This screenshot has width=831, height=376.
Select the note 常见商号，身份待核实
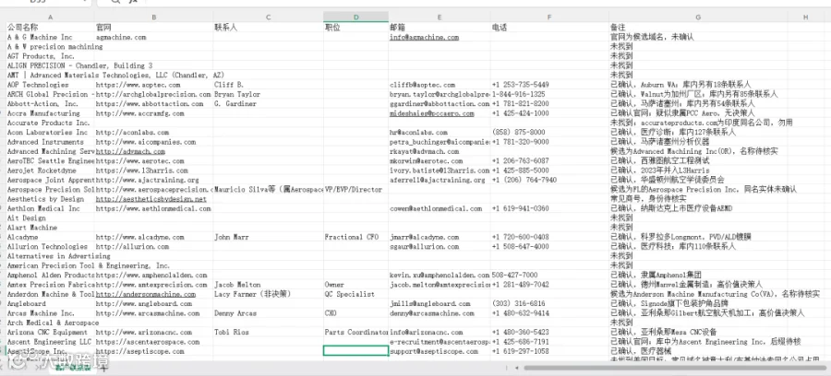coord(698,199)
